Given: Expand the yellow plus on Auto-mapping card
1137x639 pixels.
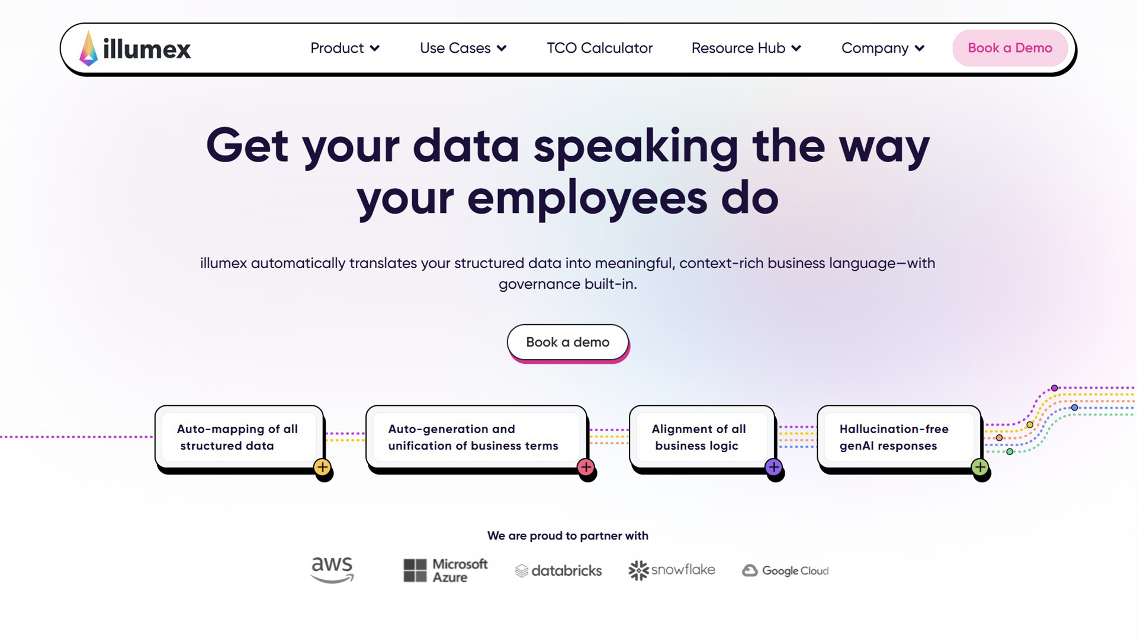Looking at the screenshot, I should click(322, 467).
